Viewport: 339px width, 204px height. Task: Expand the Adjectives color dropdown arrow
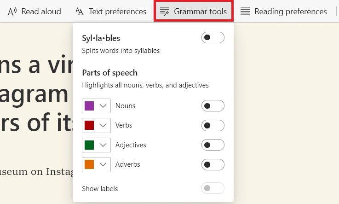pyautogui.click(x=103, y=145)
